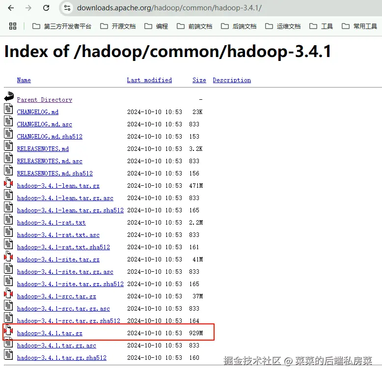Screen dimensions: 382x376
Task: Click the compressed archive icon beside hadoop-3.4.1-src.tar.gz
Action: pos(8,293)
